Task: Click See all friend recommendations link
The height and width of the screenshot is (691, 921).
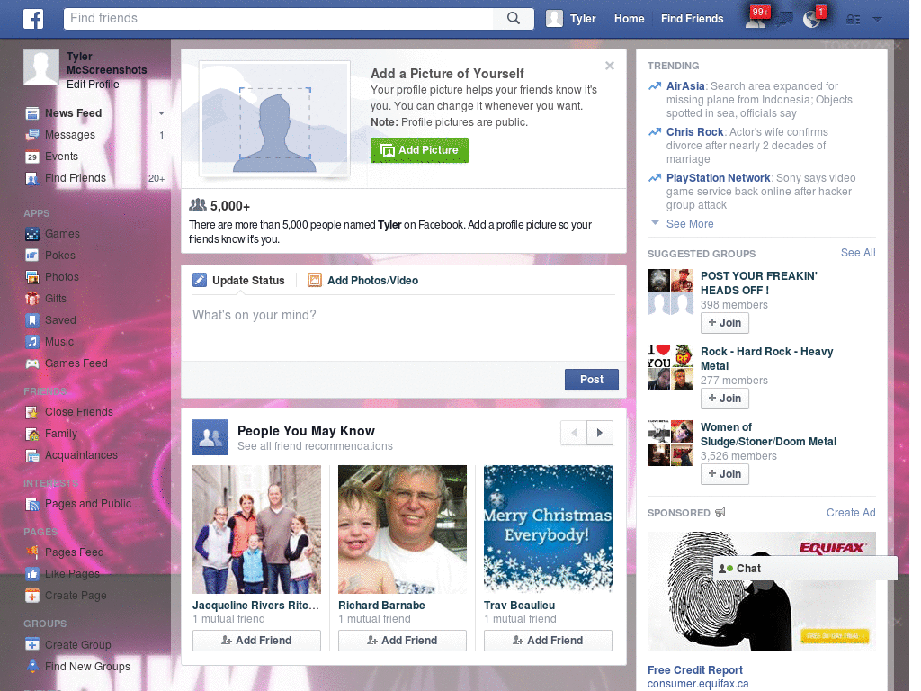Action: pos(315,446)
